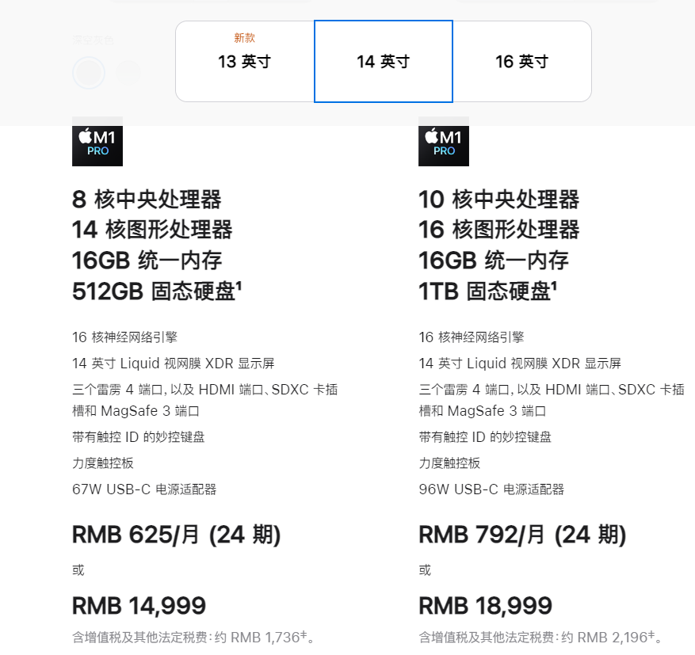
Task: Click the left M1 Pro chip icon
Action: tap(97, 142)
